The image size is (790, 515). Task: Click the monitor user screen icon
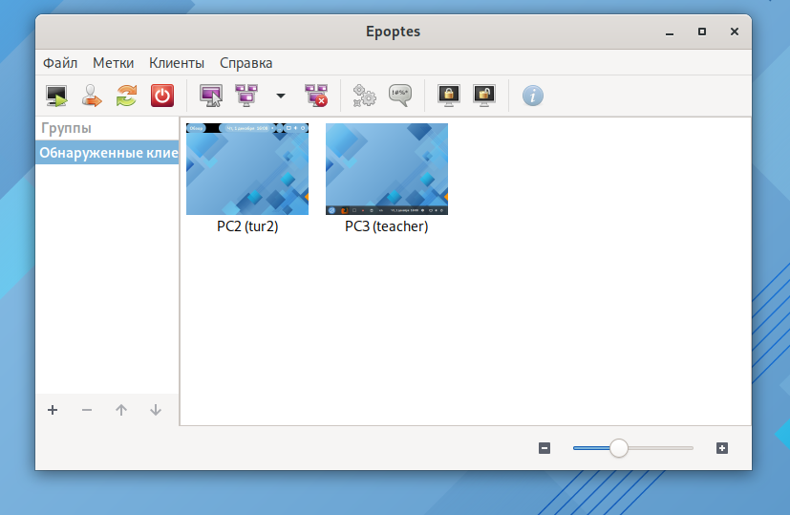(211, 96)
